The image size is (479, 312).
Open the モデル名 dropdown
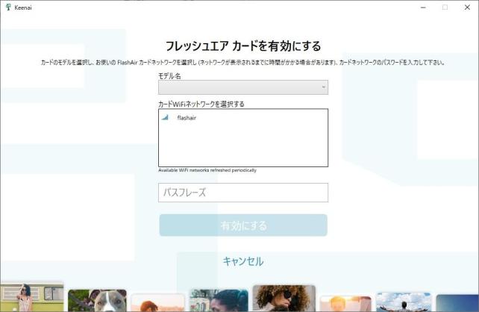243,87
